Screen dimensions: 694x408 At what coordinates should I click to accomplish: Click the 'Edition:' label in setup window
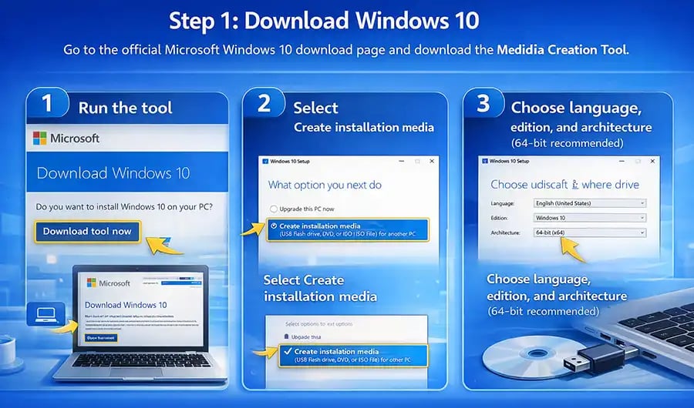499,218
